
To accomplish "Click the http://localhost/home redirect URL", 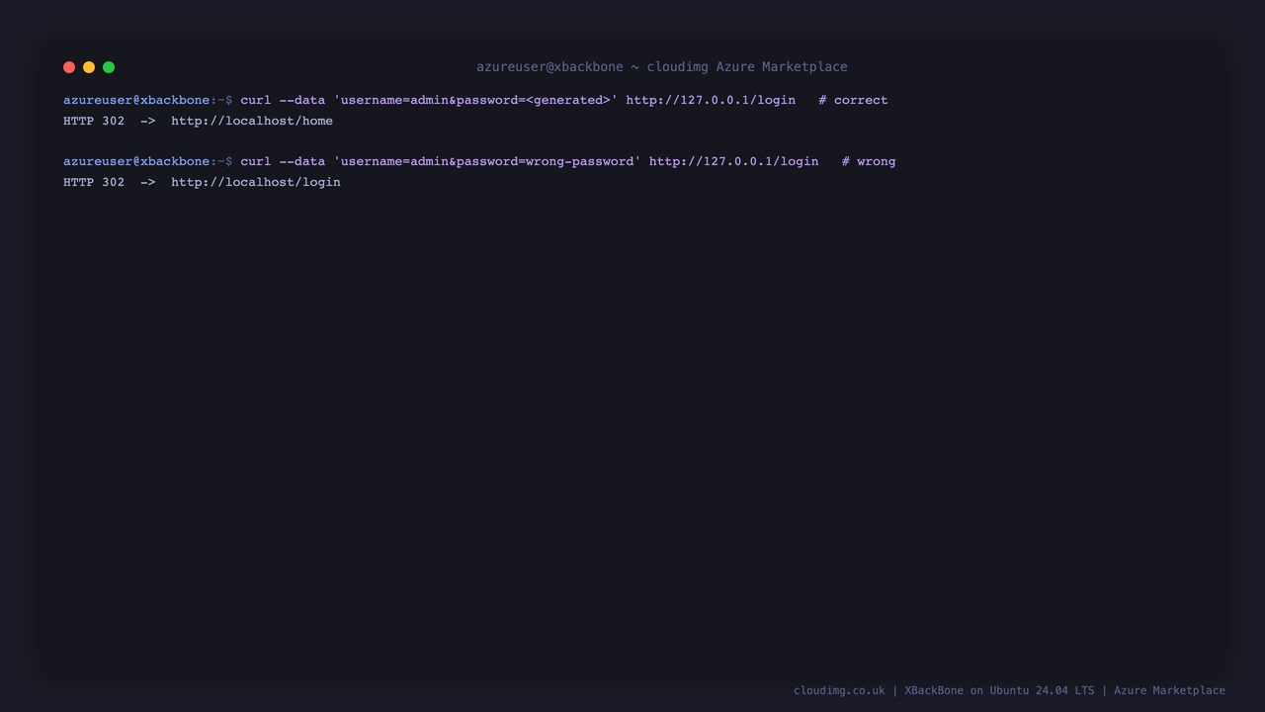I will pyautogui.click(x=252, y=121).
